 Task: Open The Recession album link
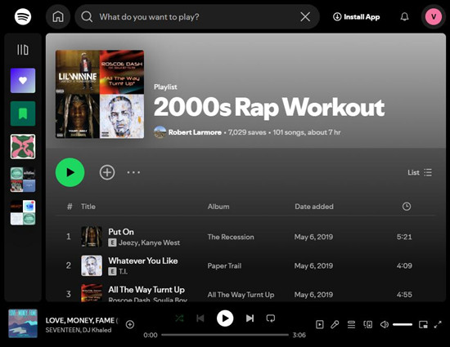[231, 237]
